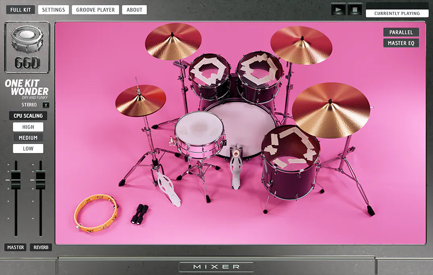Set CPU scaling to Medium
The image size is (433, 275).
(x=28, y=138)
